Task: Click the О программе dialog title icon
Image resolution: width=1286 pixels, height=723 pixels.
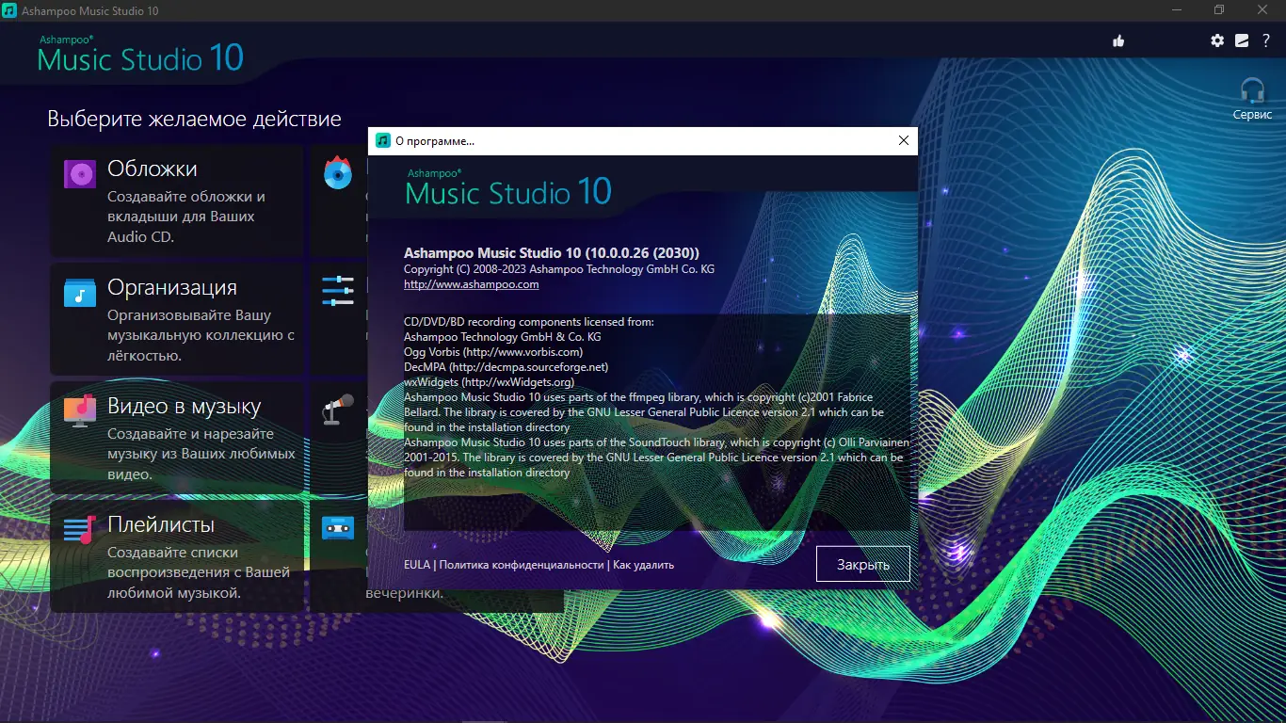Action: [x=383, y=140]
